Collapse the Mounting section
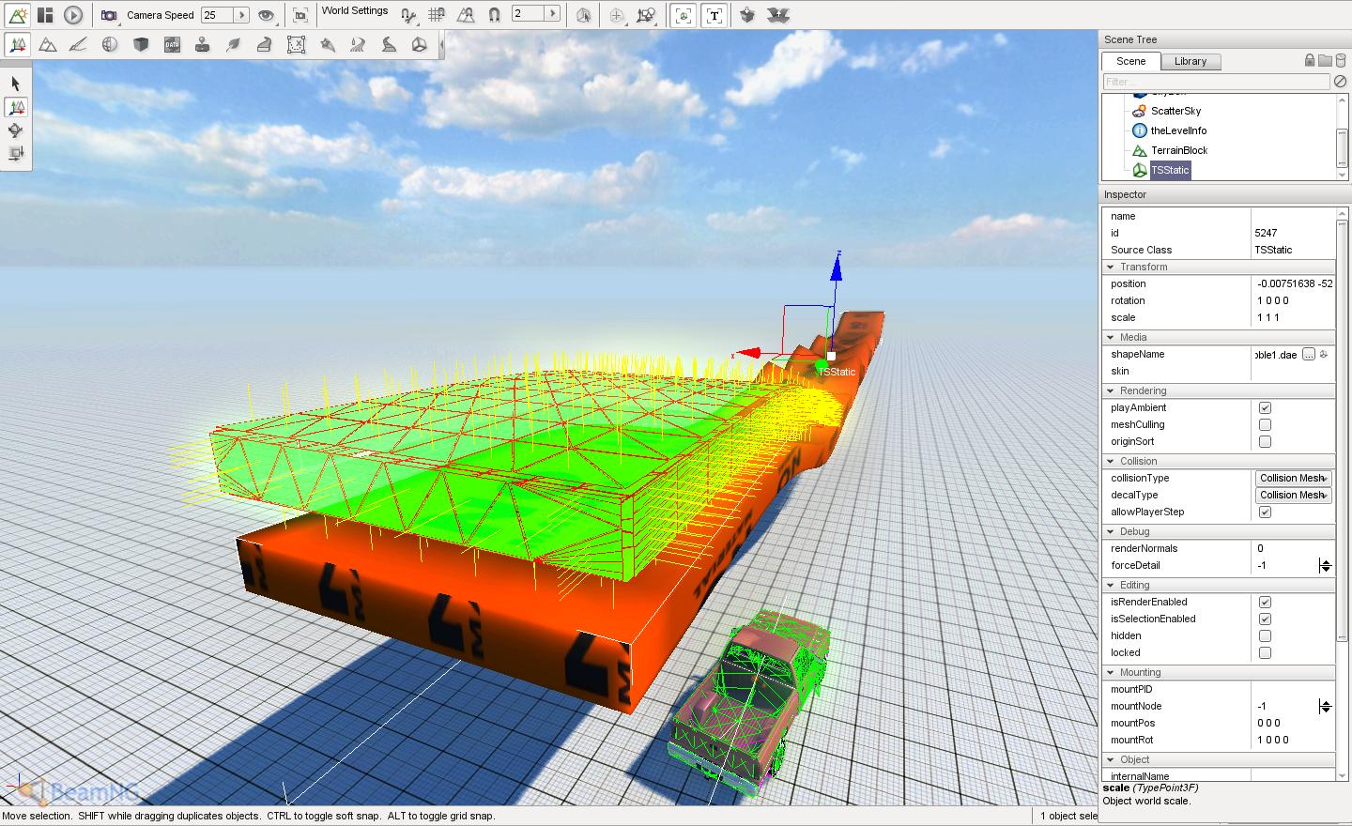Image resolution: width=1352 pixels, height=826 pixels. pos(1112,673)
